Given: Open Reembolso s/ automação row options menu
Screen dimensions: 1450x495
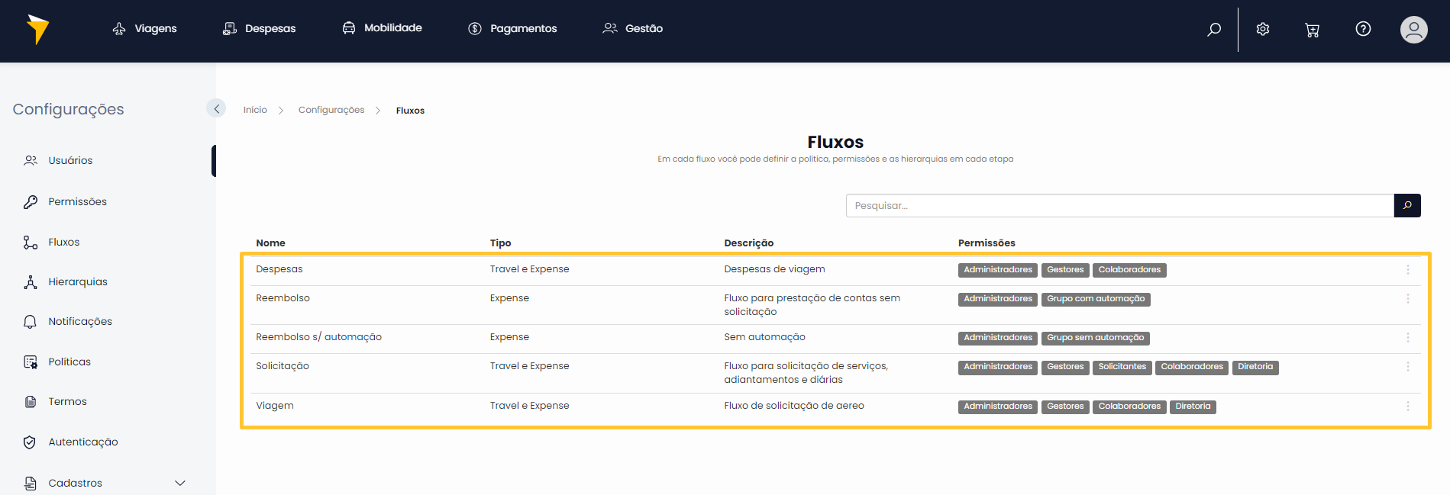Looking at the screenshot, I should [1408, 337].
